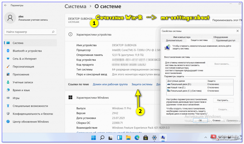Open Bluetooth и устройства settings
244x144 pixels.
30,51
